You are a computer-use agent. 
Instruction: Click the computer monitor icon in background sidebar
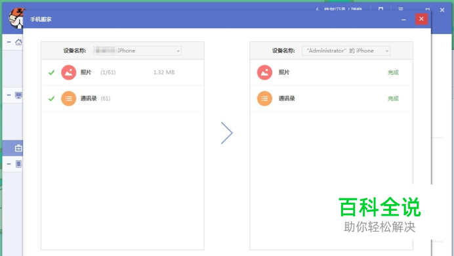(18, 95)
